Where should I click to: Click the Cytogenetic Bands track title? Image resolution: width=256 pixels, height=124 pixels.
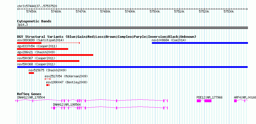pyautogui.click(x=34, y=21)
